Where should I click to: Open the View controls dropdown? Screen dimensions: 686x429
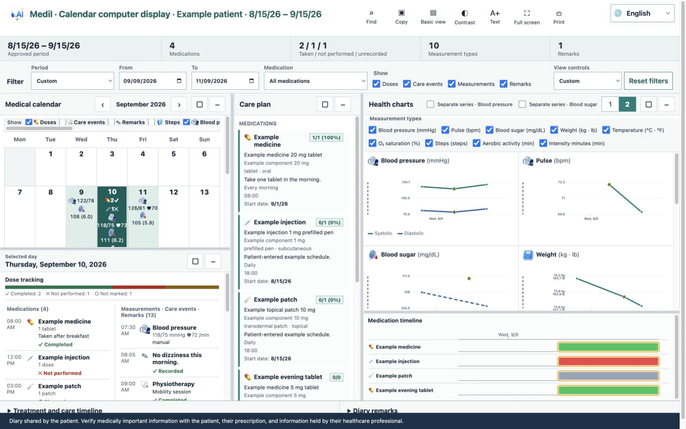[587, 81]
